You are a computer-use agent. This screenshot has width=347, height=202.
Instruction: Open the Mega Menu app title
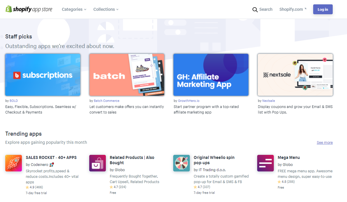click(x=289, y=157)
